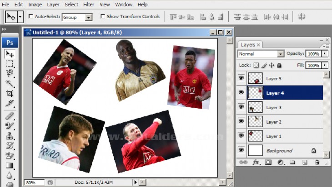Select the Lasso tool
Screen dimensions: 332x187
pyautogui.click(x=9, y=73)
